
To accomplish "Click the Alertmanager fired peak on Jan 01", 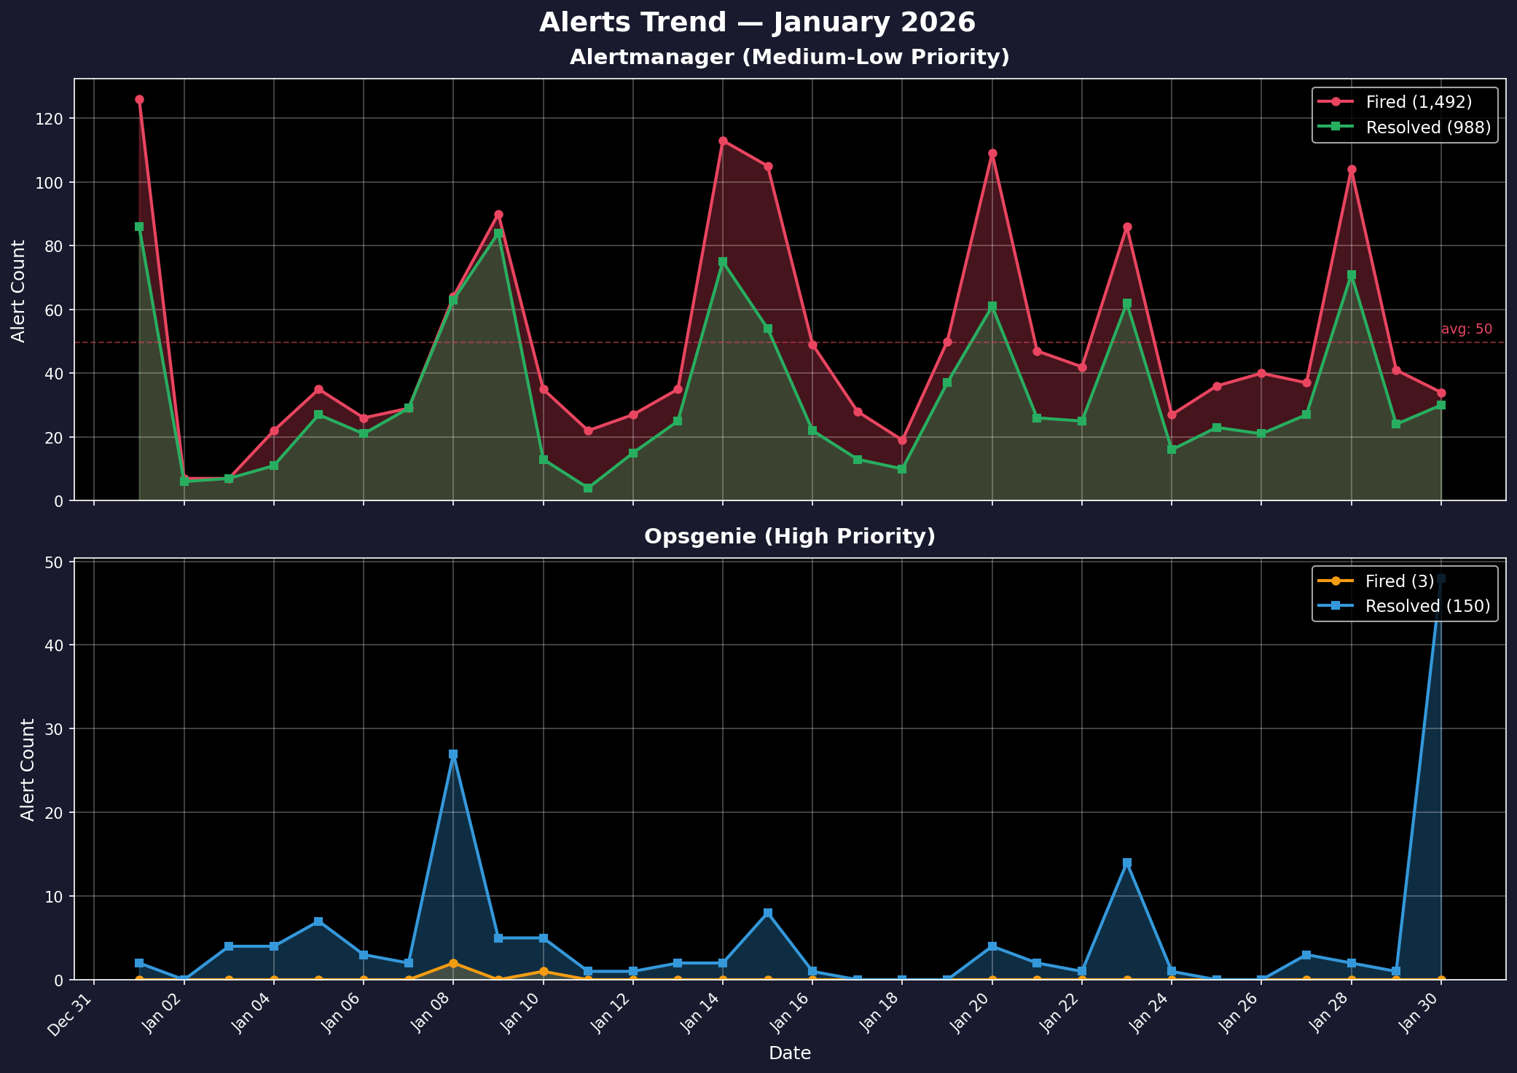I will (139, 99).
